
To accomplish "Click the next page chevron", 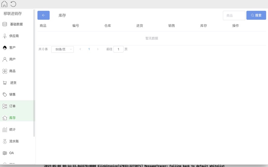I will [x=97, y=49].
